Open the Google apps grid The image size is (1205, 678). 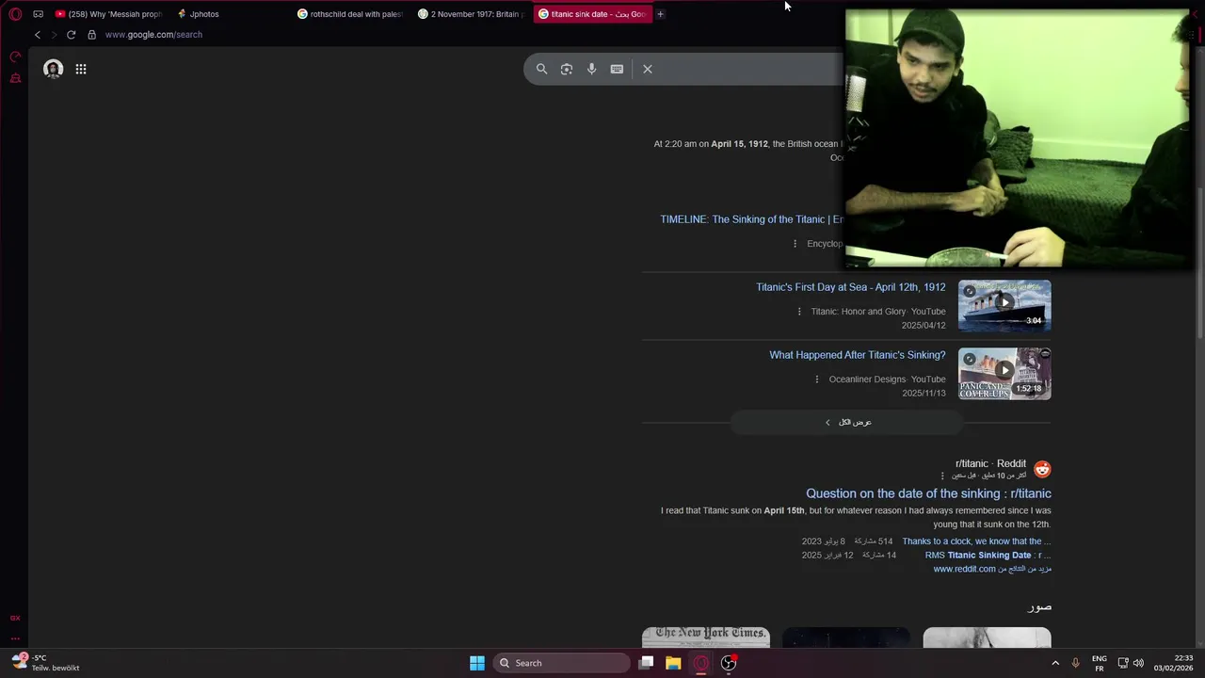[x=81, y=69]
